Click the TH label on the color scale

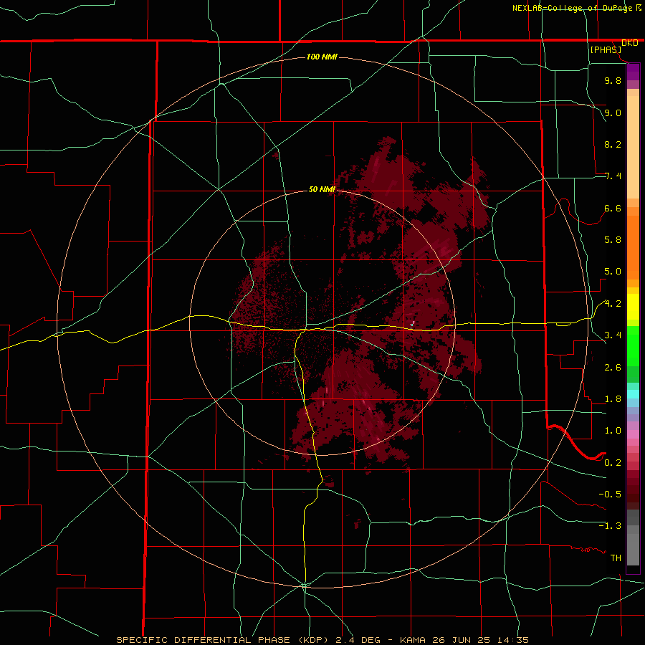[x=616, y=558]
